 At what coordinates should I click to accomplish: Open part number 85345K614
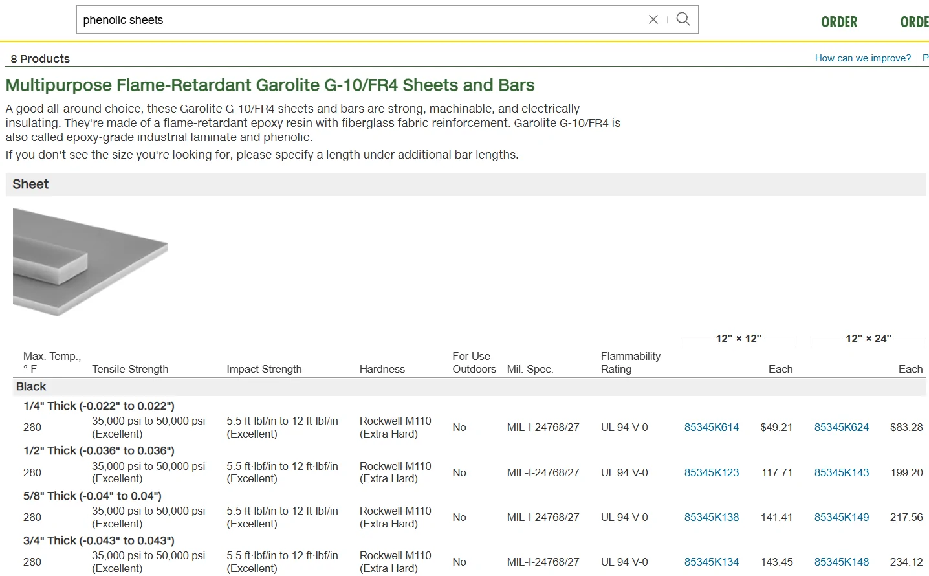tap(712, 428)
